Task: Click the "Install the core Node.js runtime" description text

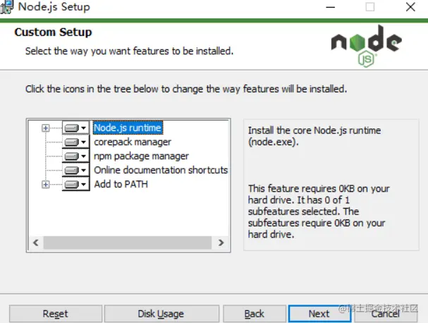Action: (314, 136)
